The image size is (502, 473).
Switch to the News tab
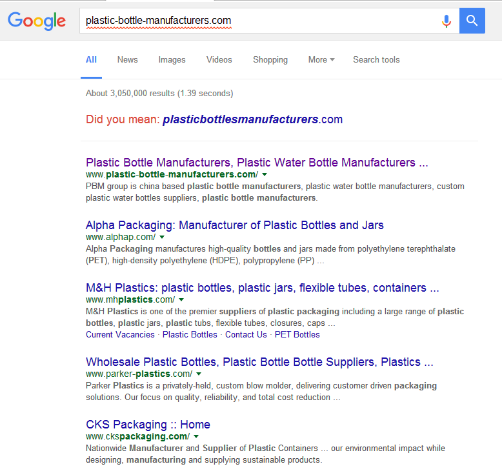tap(127, 60)
